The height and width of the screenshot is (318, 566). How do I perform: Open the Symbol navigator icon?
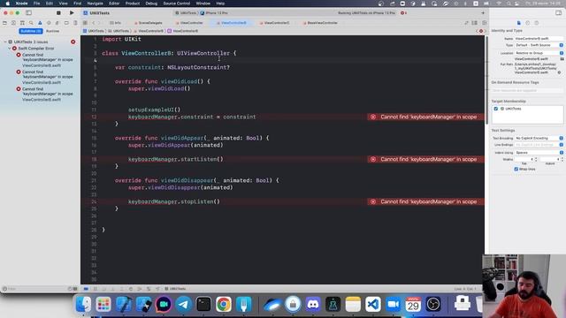[x=22, y=23]
